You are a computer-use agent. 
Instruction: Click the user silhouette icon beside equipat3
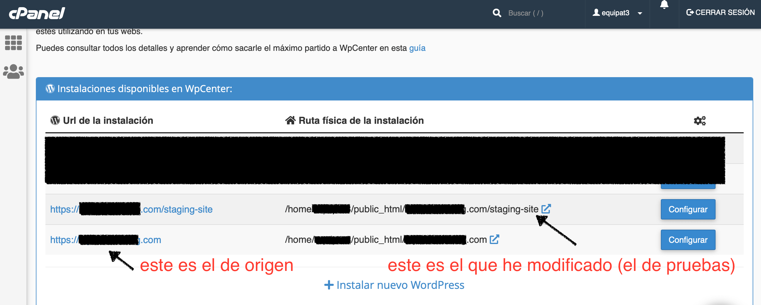coord(596,12)
